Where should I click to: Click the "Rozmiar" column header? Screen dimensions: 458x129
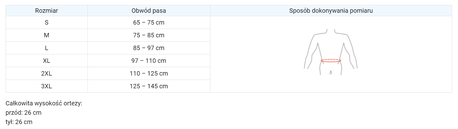(x=47, y=11)
